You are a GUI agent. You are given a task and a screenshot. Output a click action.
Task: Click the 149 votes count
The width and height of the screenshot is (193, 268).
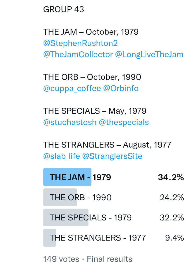pyautogui.click(x=61, y=259)
